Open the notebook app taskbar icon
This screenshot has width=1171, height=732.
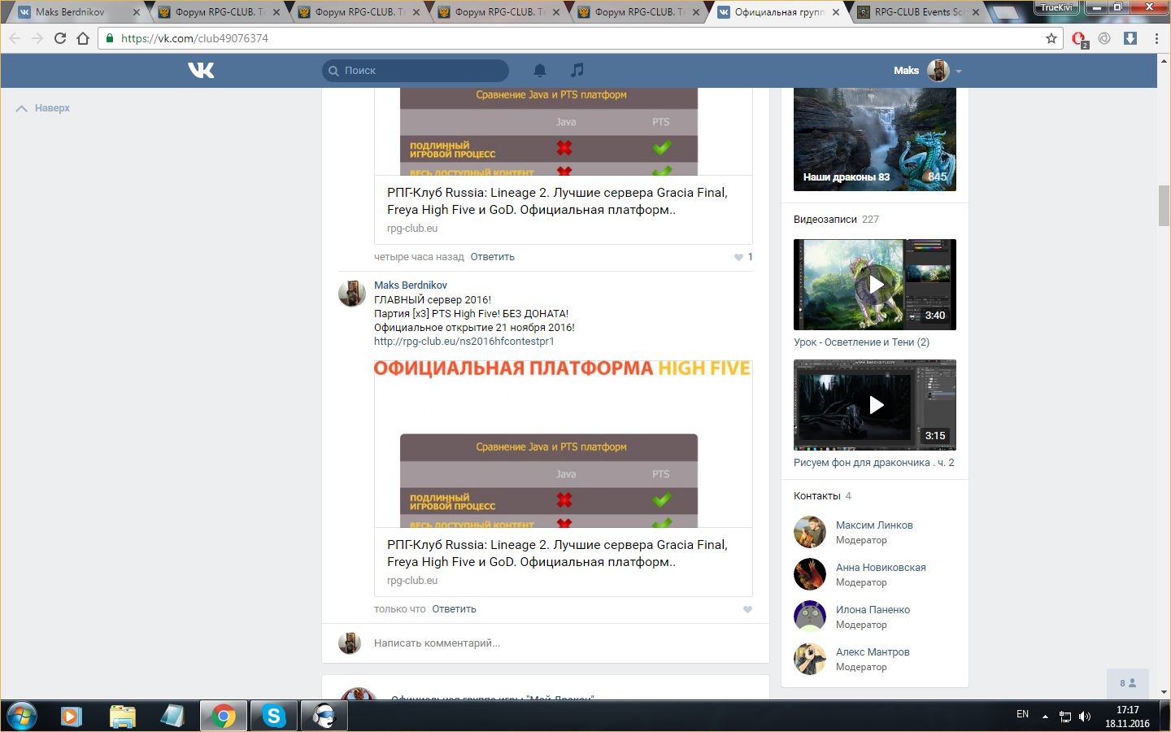(172, 717)
